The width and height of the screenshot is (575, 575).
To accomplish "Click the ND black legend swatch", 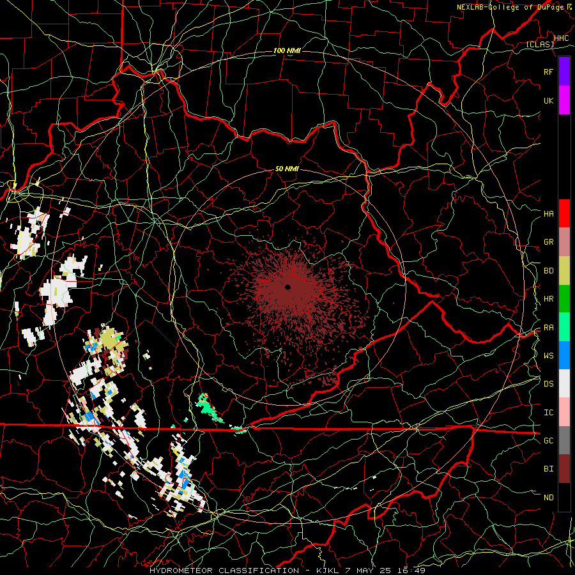I will (564, 497).
